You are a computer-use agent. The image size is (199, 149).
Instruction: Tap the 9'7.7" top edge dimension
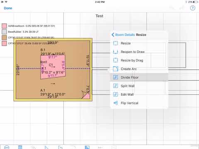[x=53, y=57]
